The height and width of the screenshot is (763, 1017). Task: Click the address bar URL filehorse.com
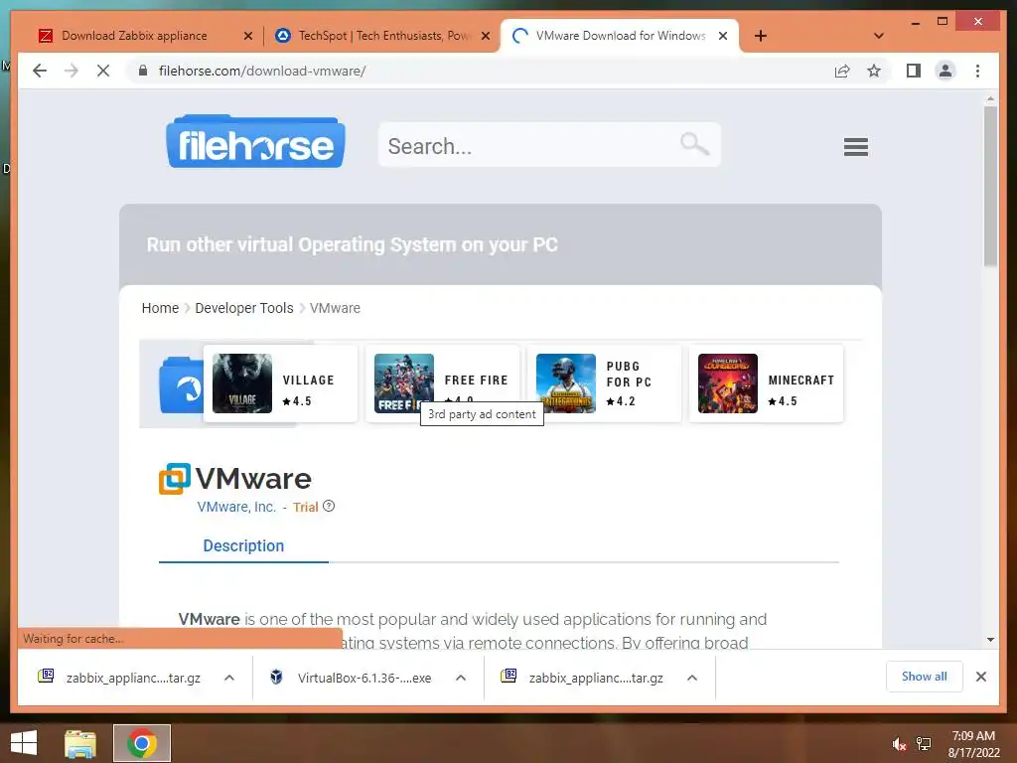[x=262, y=71]
